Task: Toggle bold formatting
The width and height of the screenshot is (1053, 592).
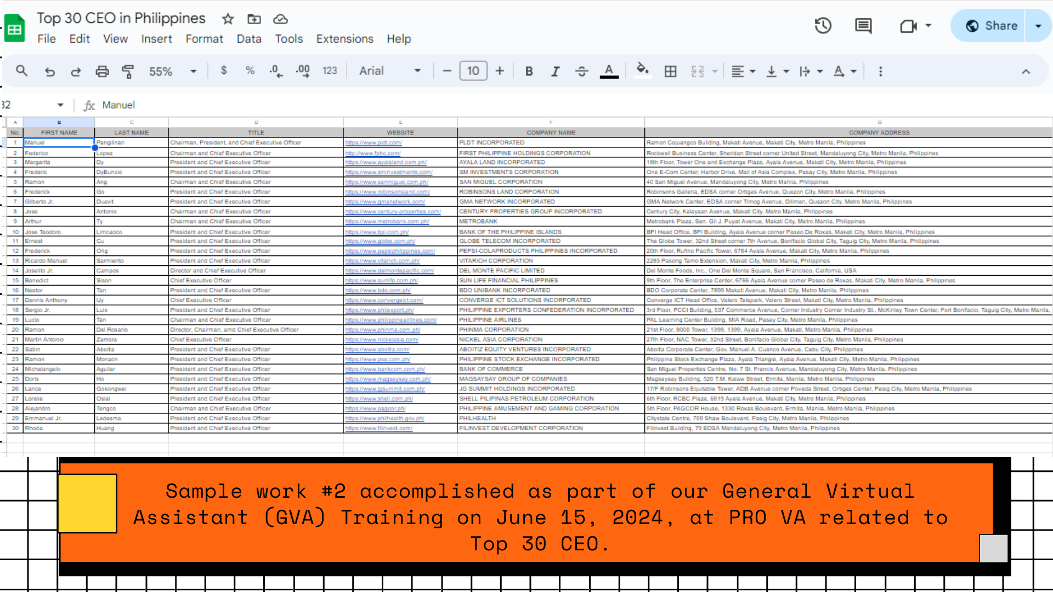Action: 529,71
